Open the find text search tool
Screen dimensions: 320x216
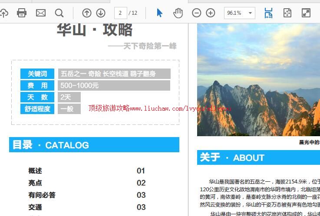(59, 13)
